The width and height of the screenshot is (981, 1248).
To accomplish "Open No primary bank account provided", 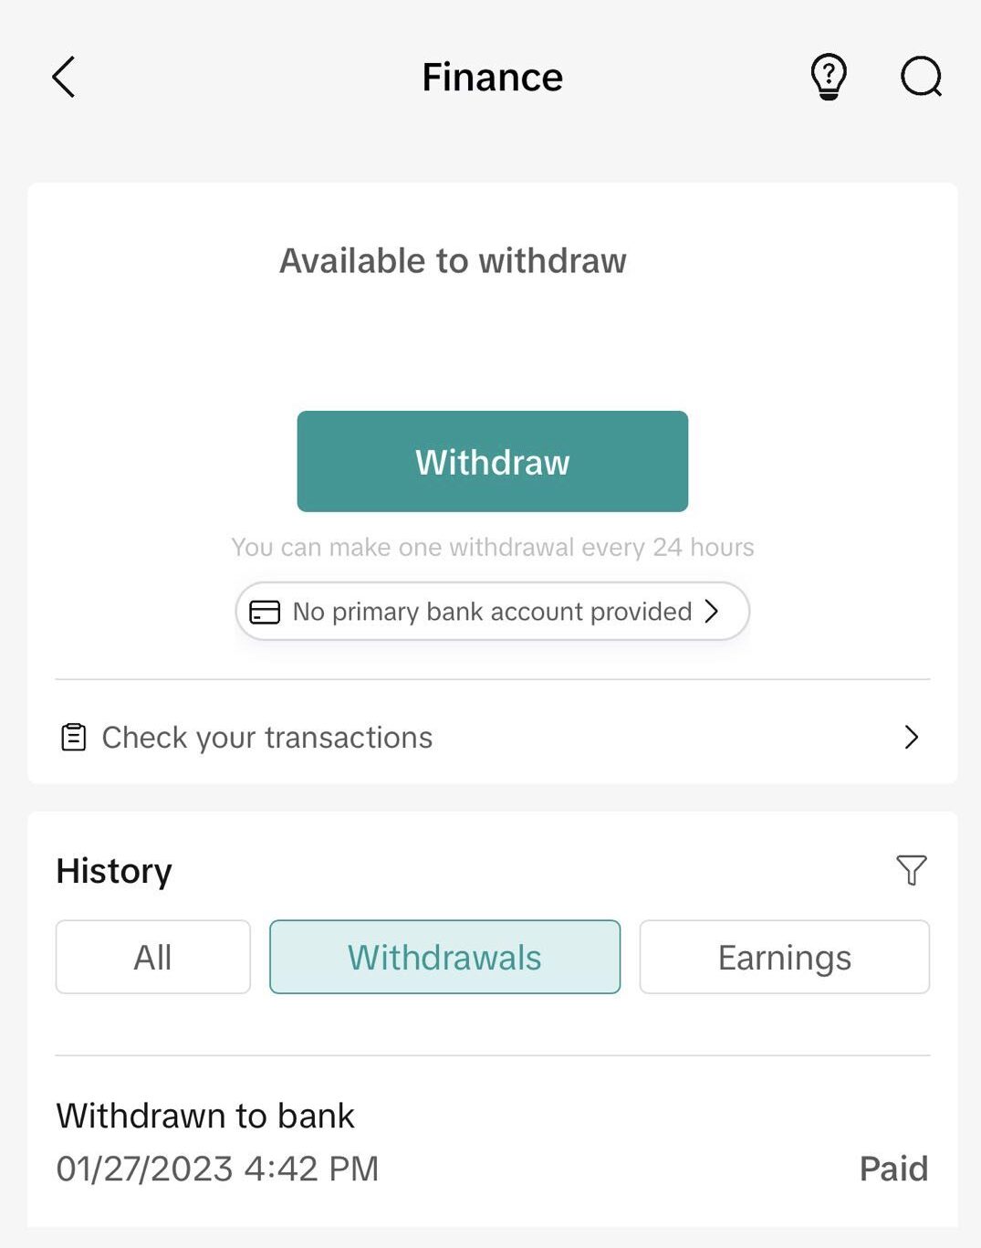I will pos(493,611).
